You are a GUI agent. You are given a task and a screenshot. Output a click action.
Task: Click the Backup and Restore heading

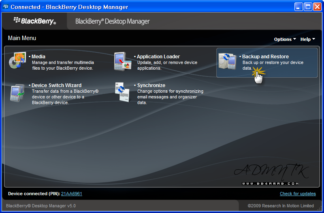coord(265,57)
